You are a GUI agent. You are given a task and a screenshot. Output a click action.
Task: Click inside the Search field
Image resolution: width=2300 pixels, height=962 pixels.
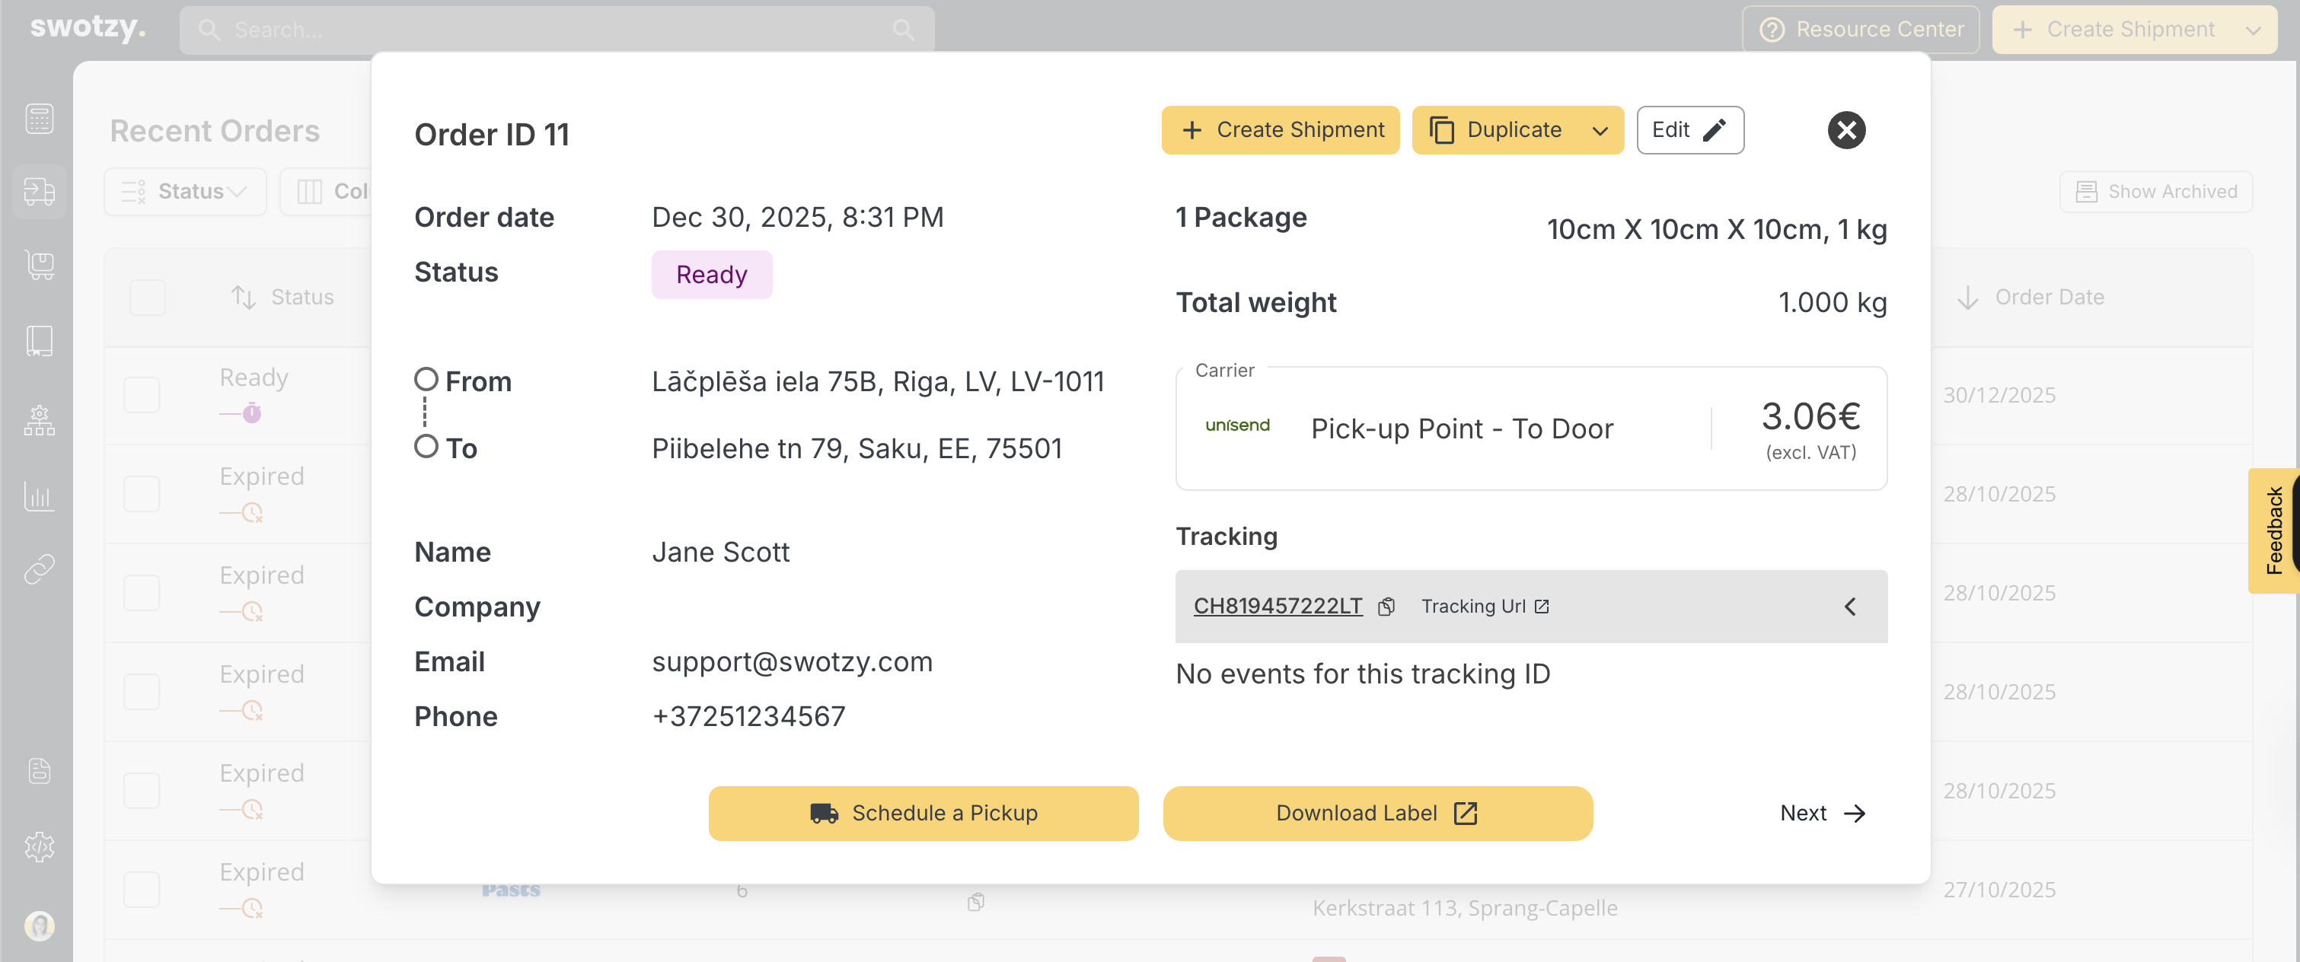click(x=553, y=29)
